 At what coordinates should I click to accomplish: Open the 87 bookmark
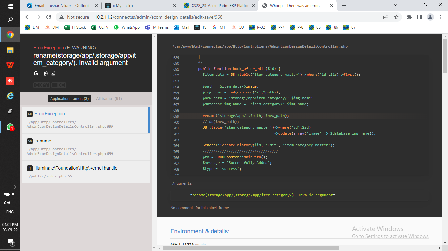pos(350,27)
